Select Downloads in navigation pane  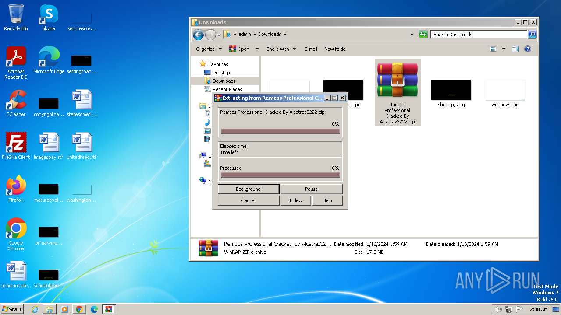click(224, 81)
